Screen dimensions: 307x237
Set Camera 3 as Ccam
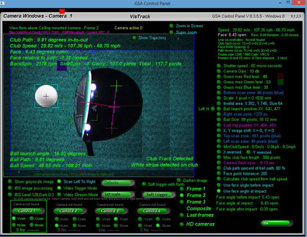[x=116, y=219]
